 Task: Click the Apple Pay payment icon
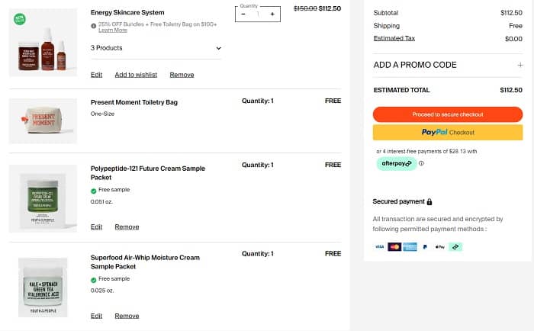tap(440, 247)
